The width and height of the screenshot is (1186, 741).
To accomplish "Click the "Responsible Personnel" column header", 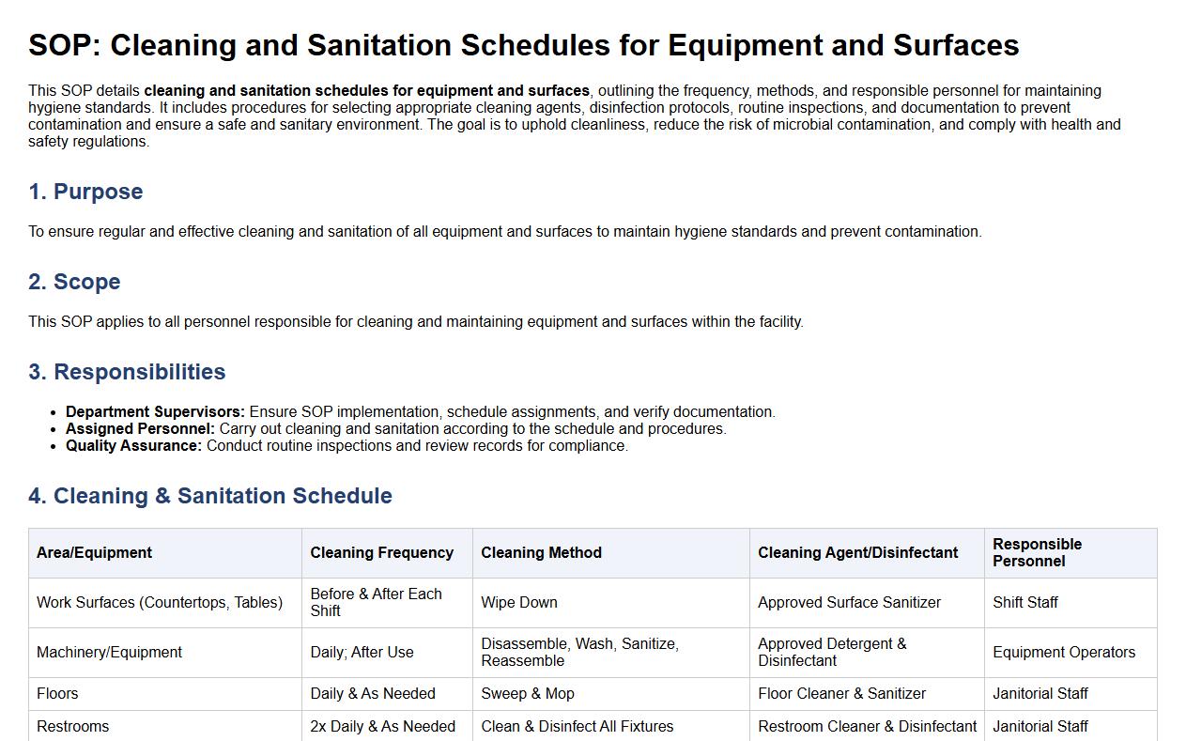I will point(1037,552).
